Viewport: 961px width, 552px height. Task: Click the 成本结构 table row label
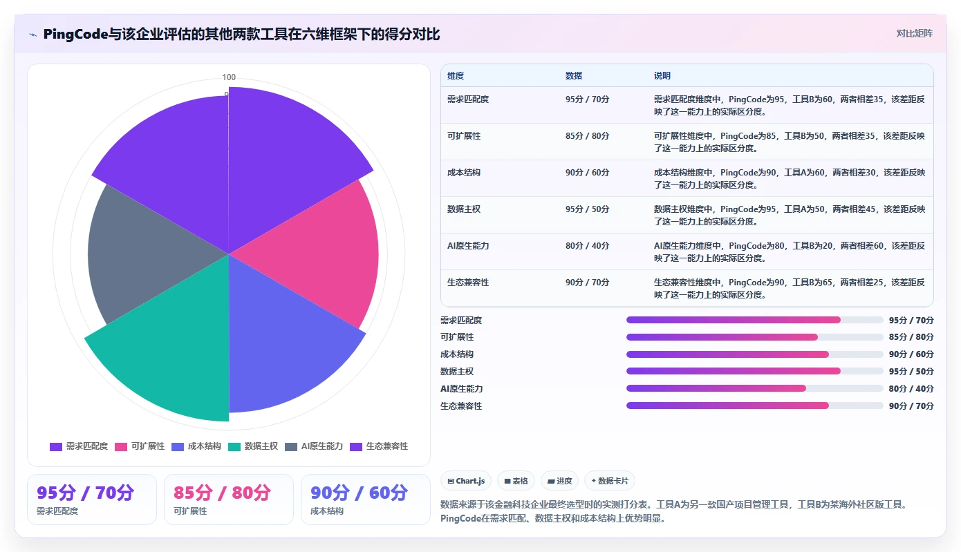coord(464,173)
